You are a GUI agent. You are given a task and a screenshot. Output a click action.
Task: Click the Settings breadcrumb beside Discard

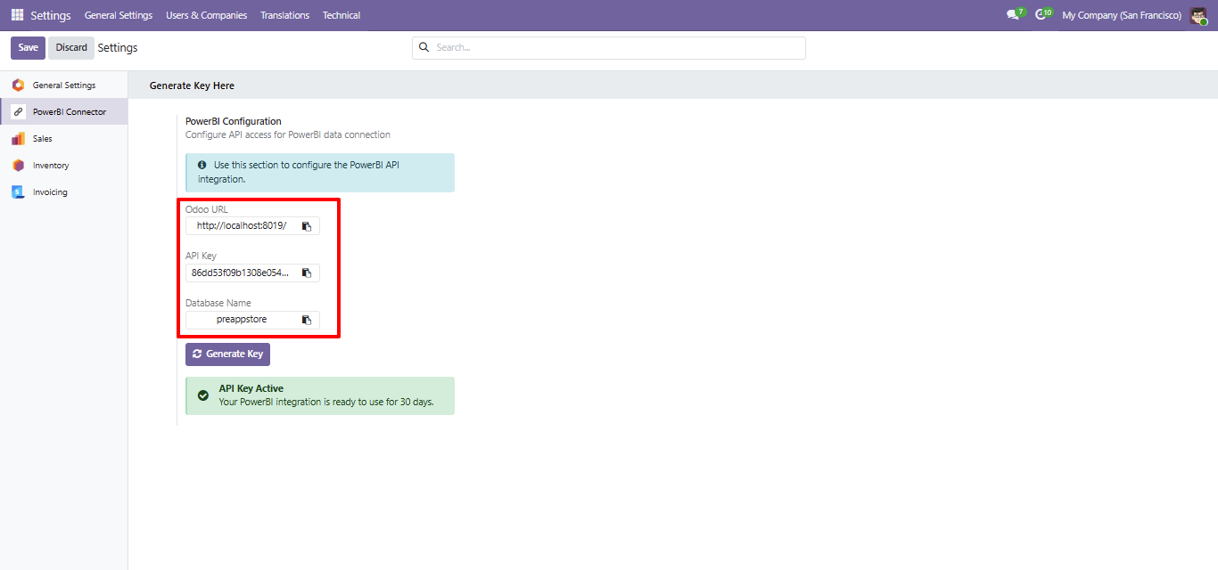pos(118,48)
